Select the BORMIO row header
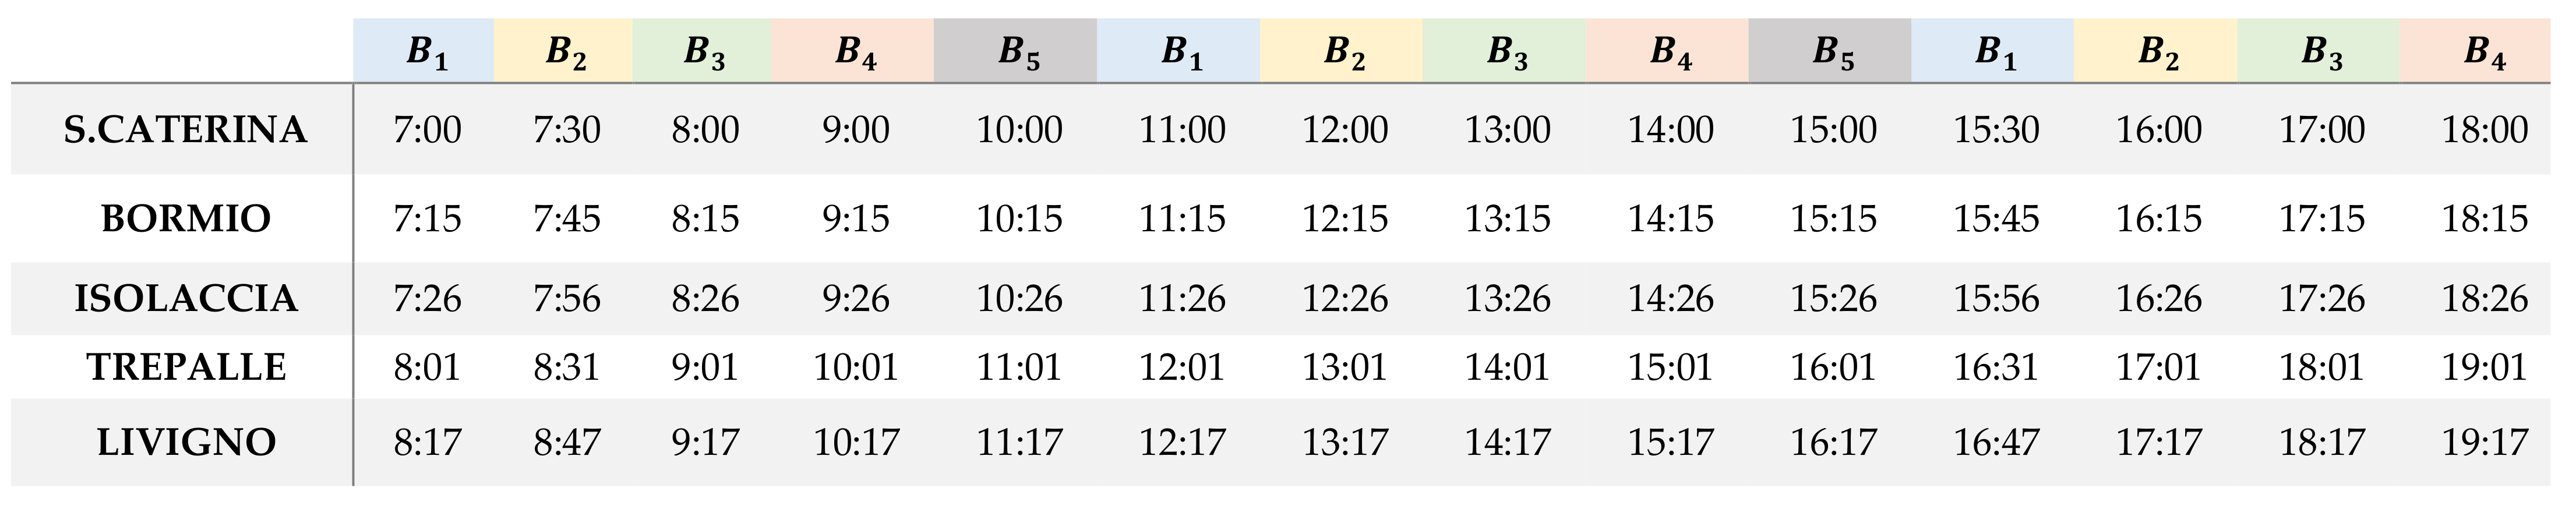Image resolution: width=2576 pixels, height=509 pixels. tap(186, 219)
